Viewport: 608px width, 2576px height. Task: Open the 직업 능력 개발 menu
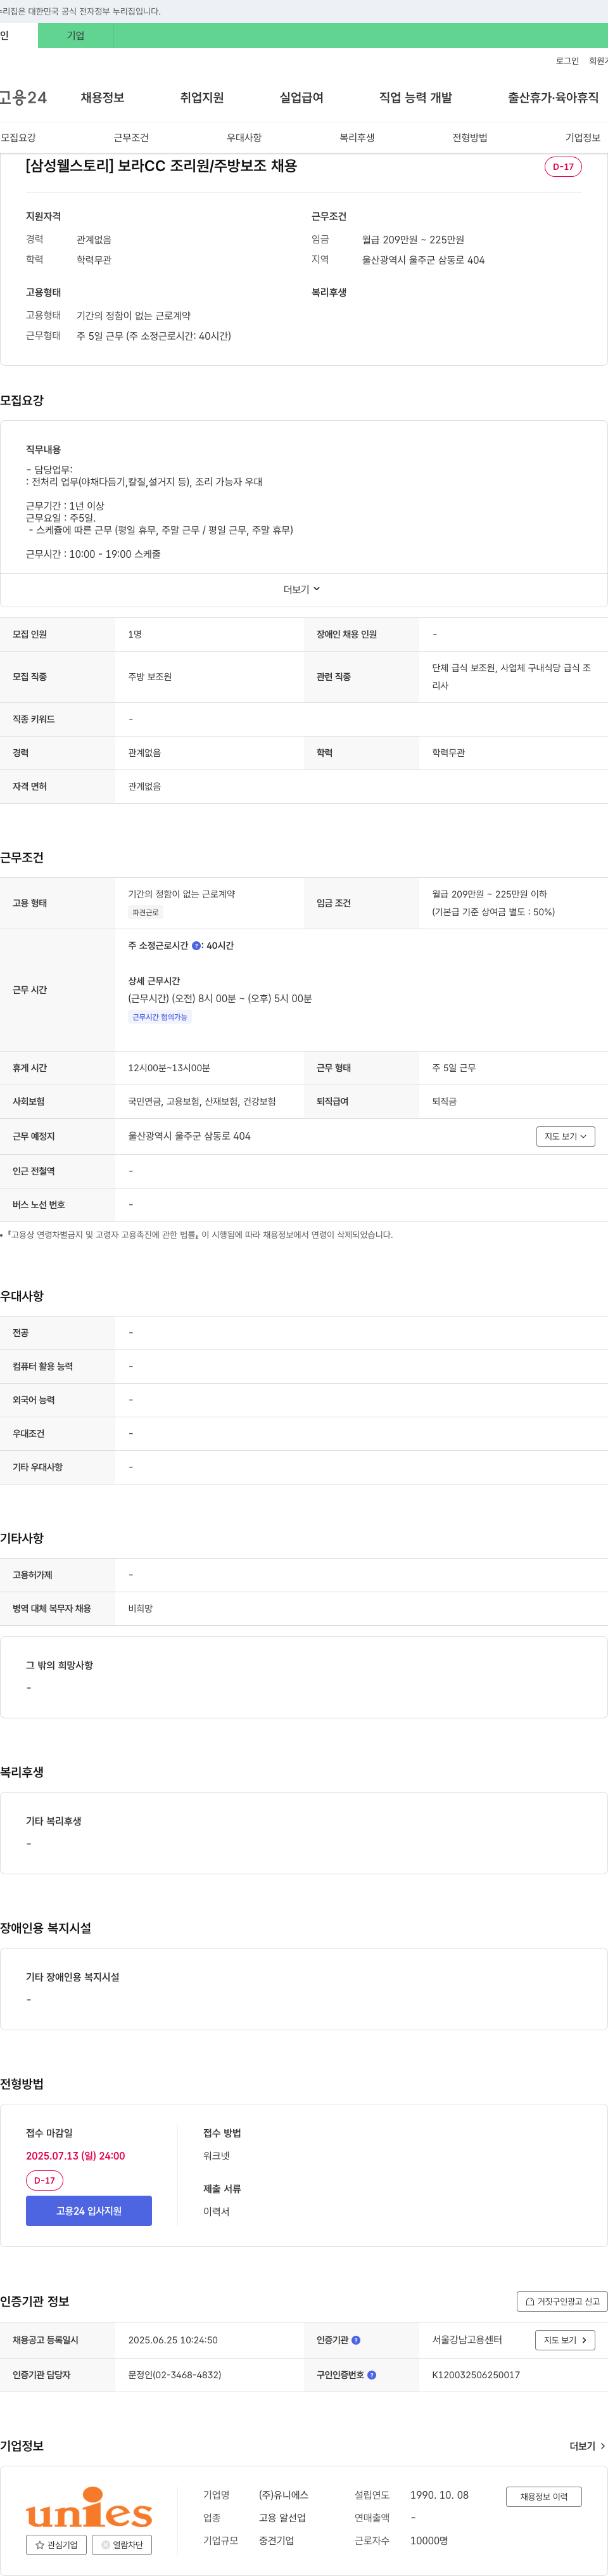[415, 98]
